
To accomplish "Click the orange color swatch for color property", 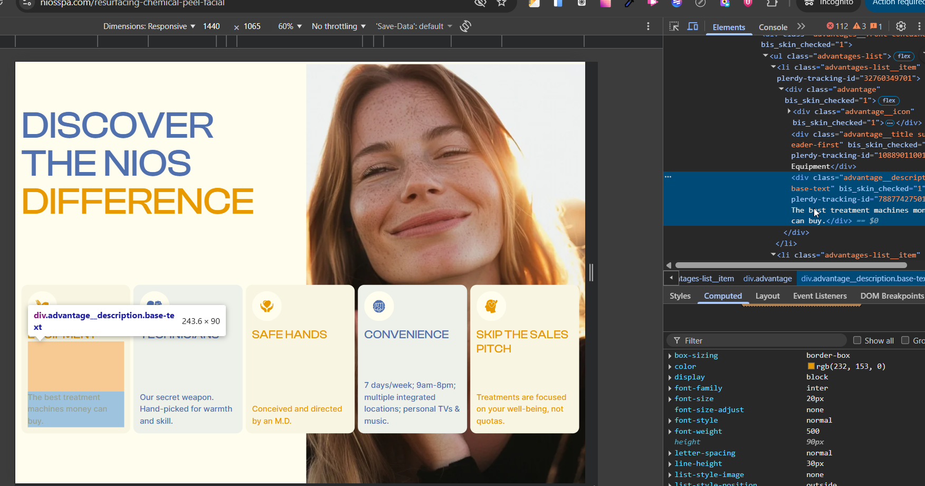I will 811,366.
